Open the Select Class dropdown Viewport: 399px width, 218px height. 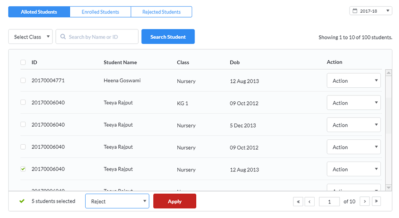click(x=30, y=37)
